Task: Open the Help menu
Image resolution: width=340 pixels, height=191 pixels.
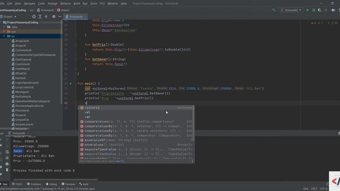Action: coord(124,4)
